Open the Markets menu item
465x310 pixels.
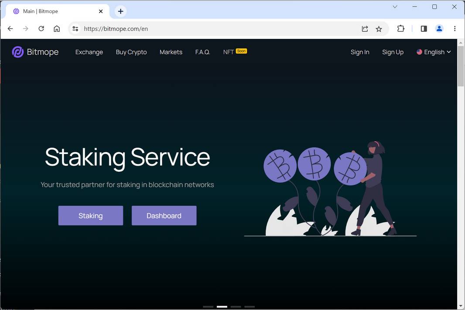(171, 52)
